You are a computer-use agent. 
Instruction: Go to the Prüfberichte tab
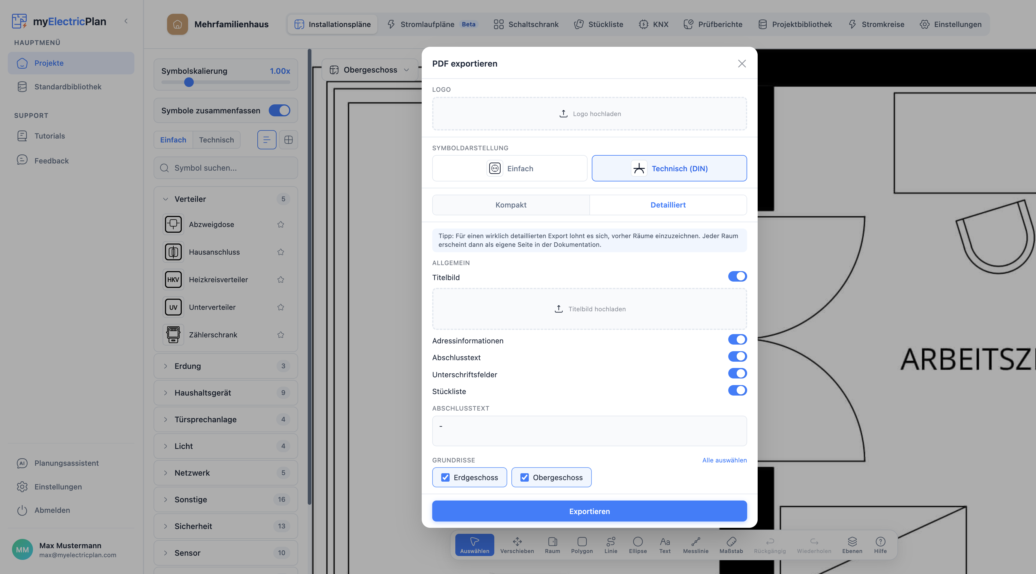pyautogui.click(x=713, y=24)
